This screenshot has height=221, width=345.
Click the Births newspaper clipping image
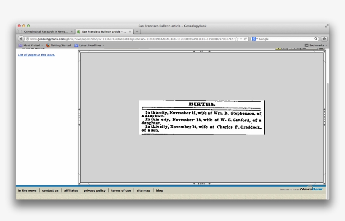point(202,117)
